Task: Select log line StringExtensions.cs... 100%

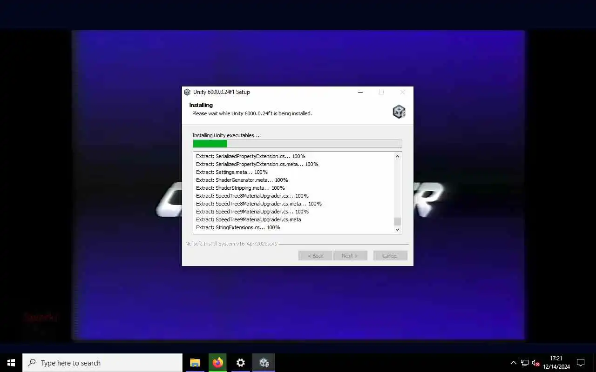Action: (x=238, y=227)
